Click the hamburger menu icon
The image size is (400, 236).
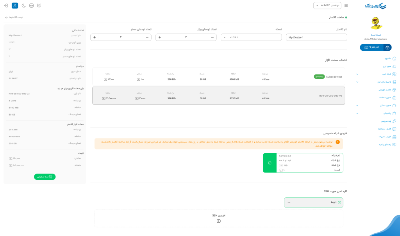(346, 5)
